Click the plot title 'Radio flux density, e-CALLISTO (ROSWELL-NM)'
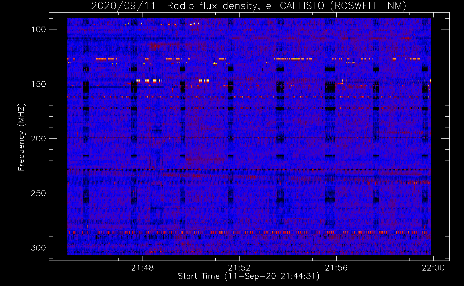This screenshot has width=464, height=286. 286,6
